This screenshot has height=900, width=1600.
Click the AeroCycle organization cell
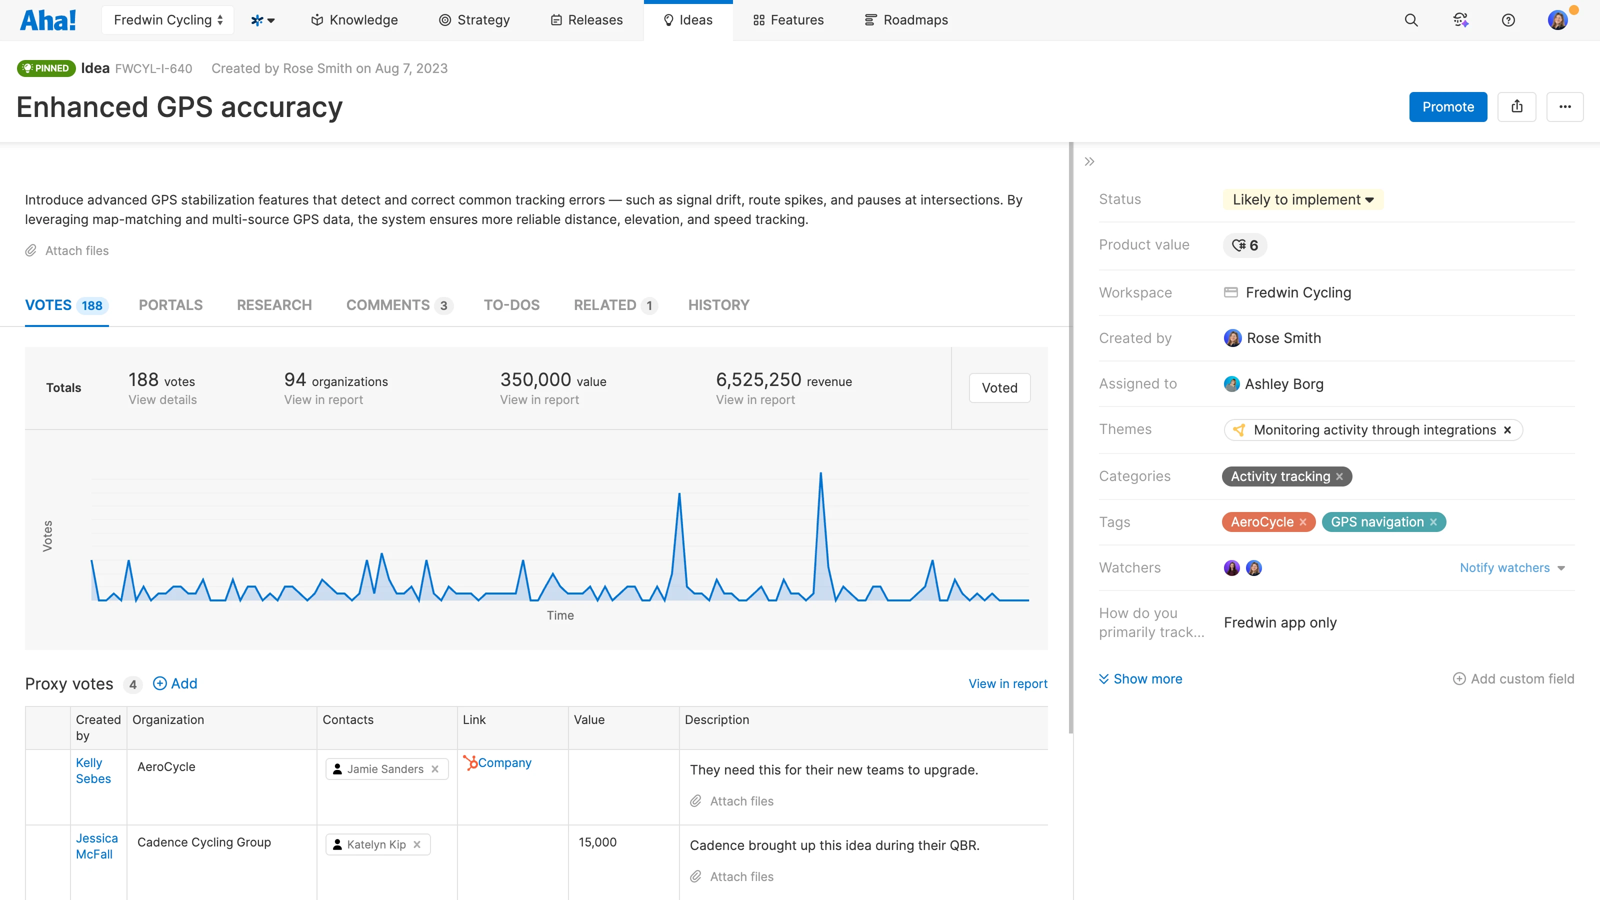tap(221, 787)
